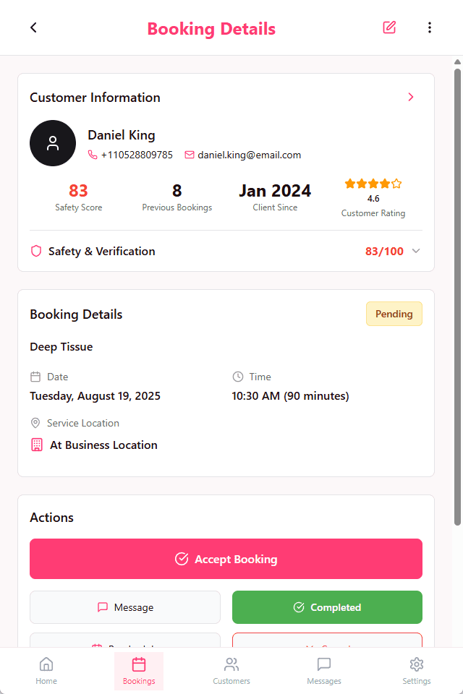Open the three-dot more options menu
The width and height of the screenshot is (463, 694).
coord(430,27)
